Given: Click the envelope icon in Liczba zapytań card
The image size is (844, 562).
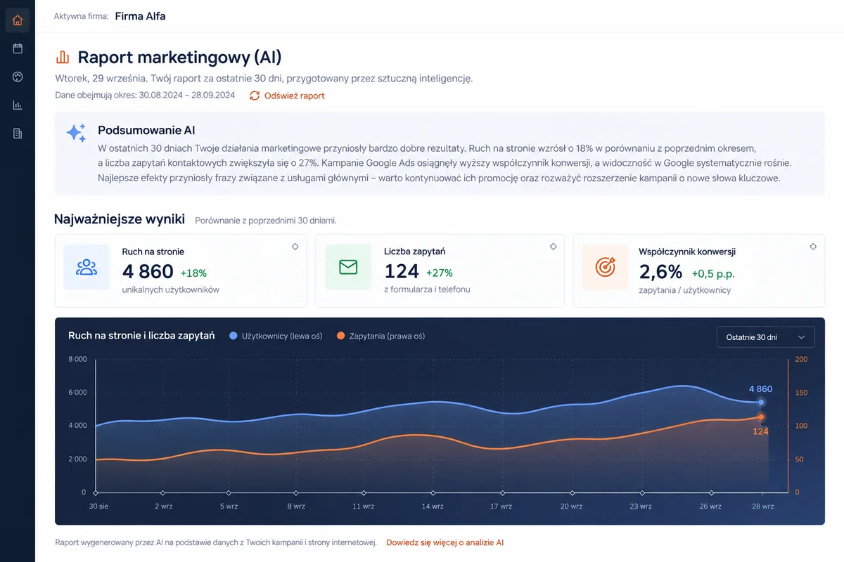Looking at the screenshot, I should pyautogui.click(x=348, y=267).
